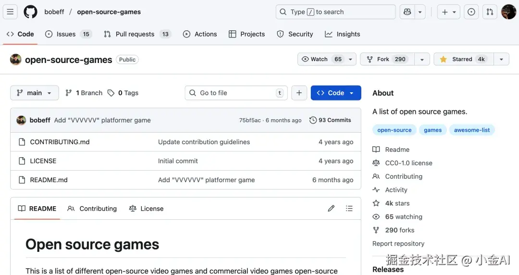Click the add file plus button
Viewport: 519px width, 275px height.
(x=299, y=93)
